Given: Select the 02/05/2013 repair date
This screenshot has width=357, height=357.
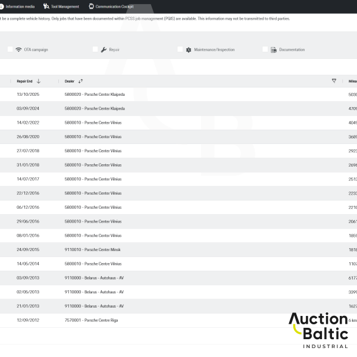Looking at the screenshot, I should (28, 292).
